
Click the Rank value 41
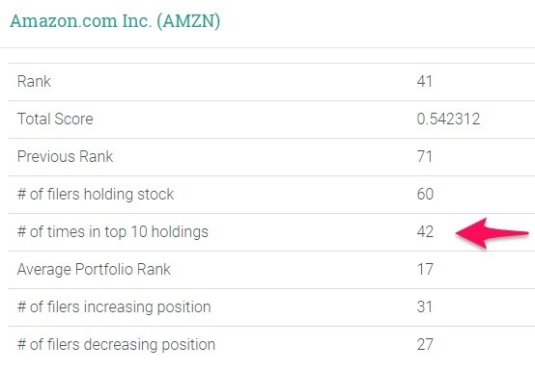pos(425,81)
